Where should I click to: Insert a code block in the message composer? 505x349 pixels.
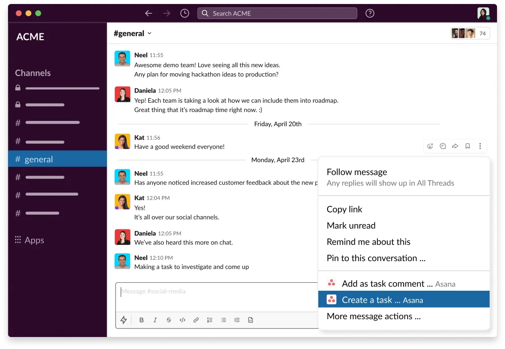tap(182, 320)
